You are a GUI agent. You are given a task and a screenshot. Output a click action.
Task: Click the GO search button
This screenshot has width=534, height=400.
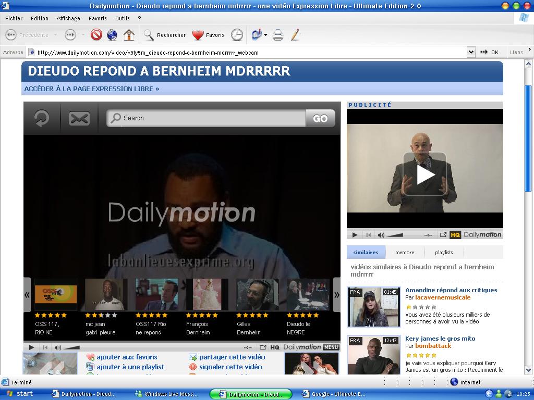pos(320,118)
